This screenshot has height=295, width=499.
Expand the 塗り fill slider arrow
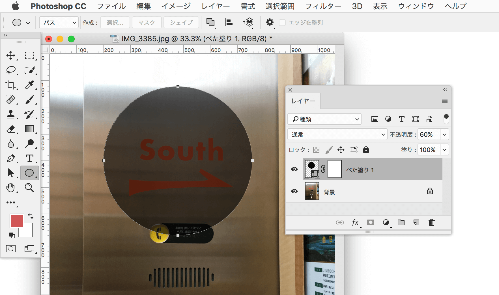tap(444, 150)
